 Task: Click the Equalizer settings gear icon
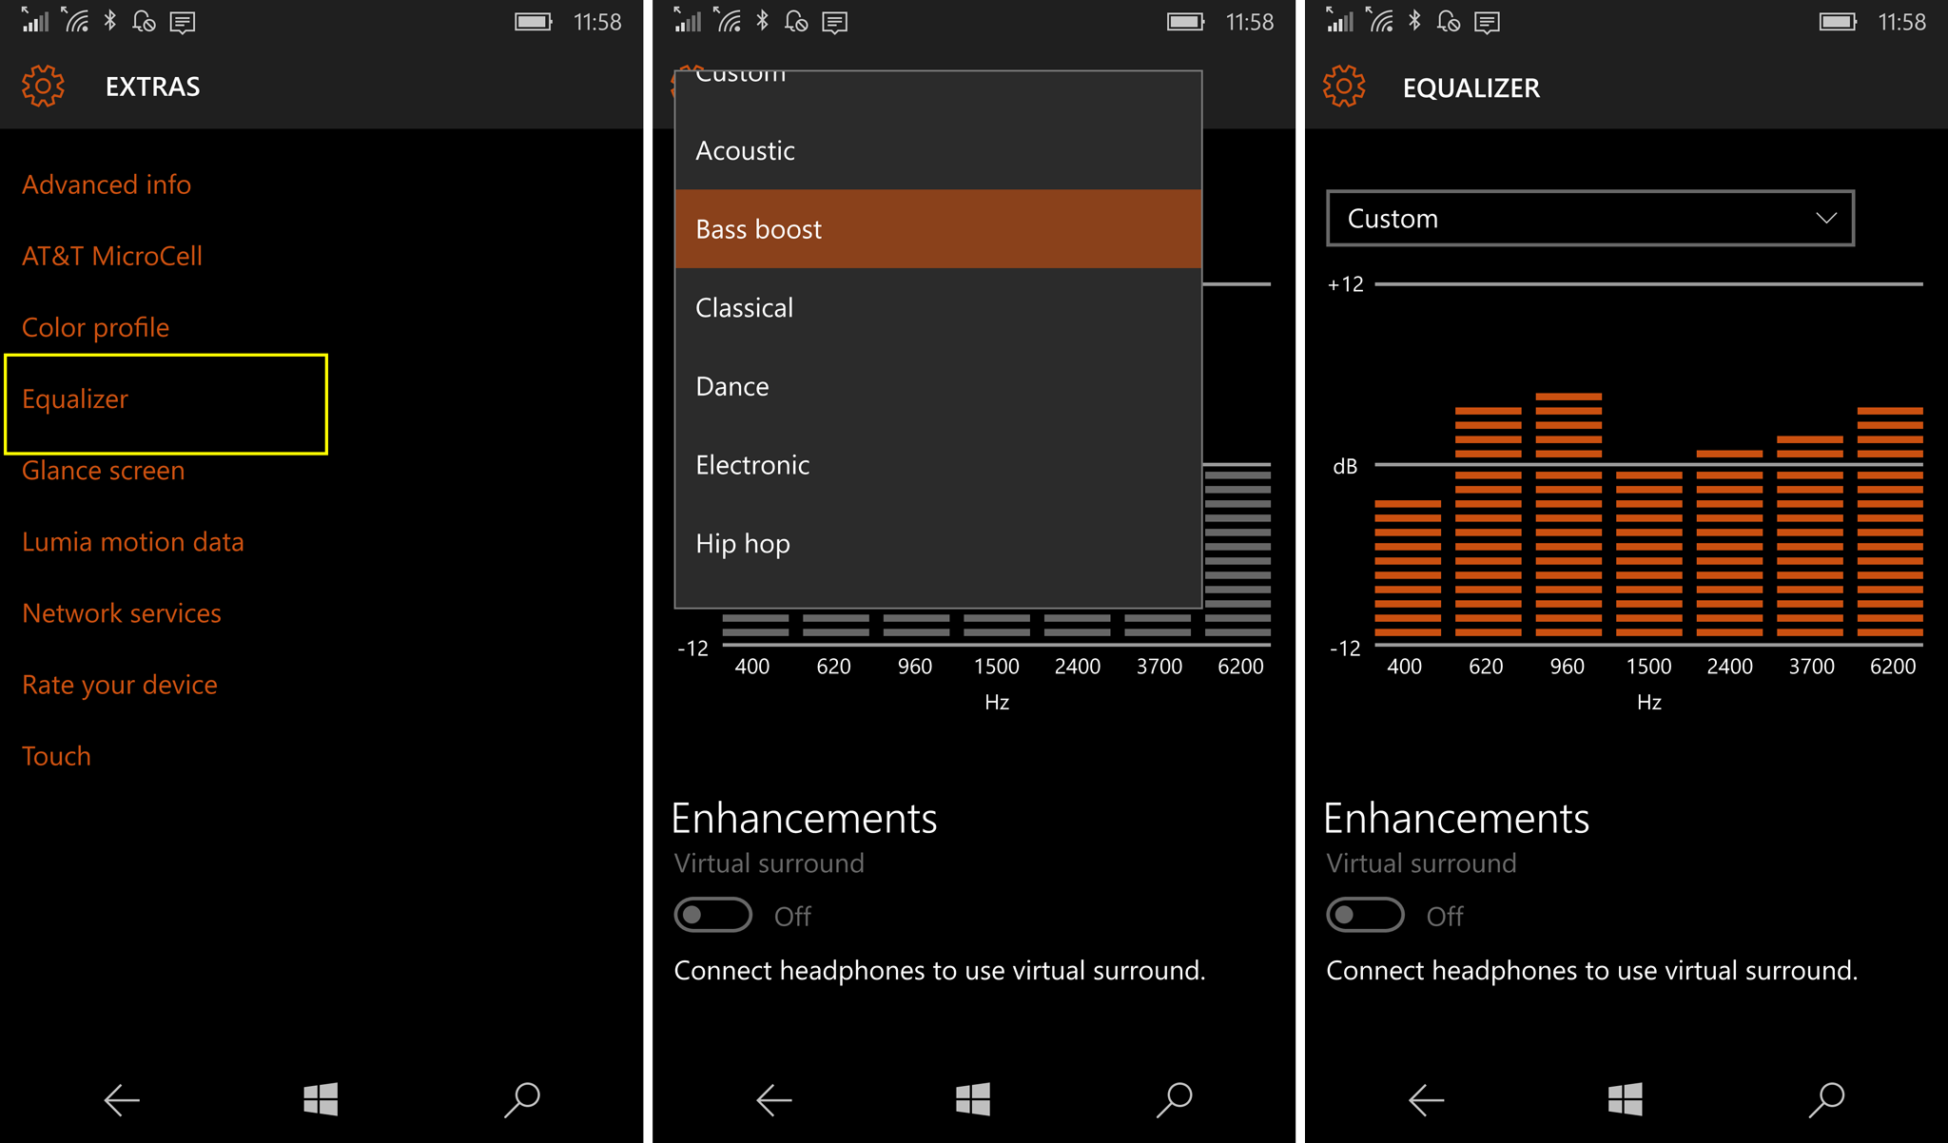pos(1348,85)
